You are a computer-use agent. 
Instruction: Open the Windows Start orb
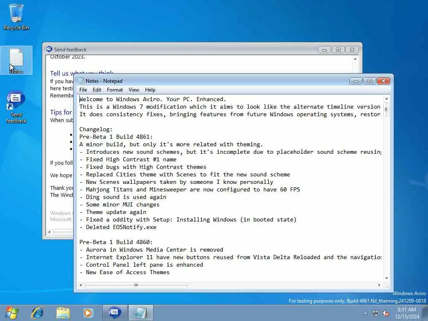point(11,313)
